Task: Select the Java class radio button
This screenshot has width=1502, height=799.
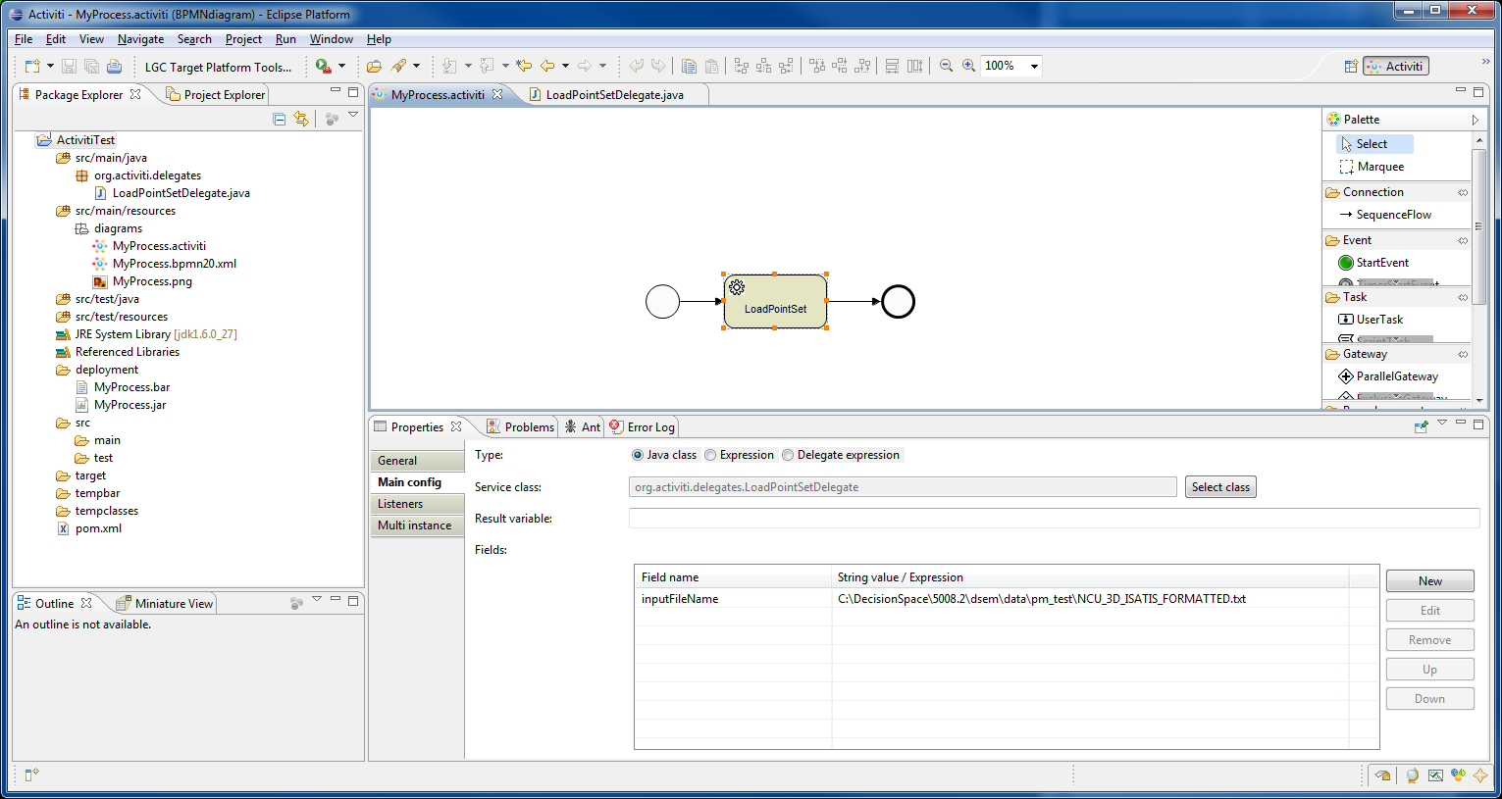Action: click(638, 455)
